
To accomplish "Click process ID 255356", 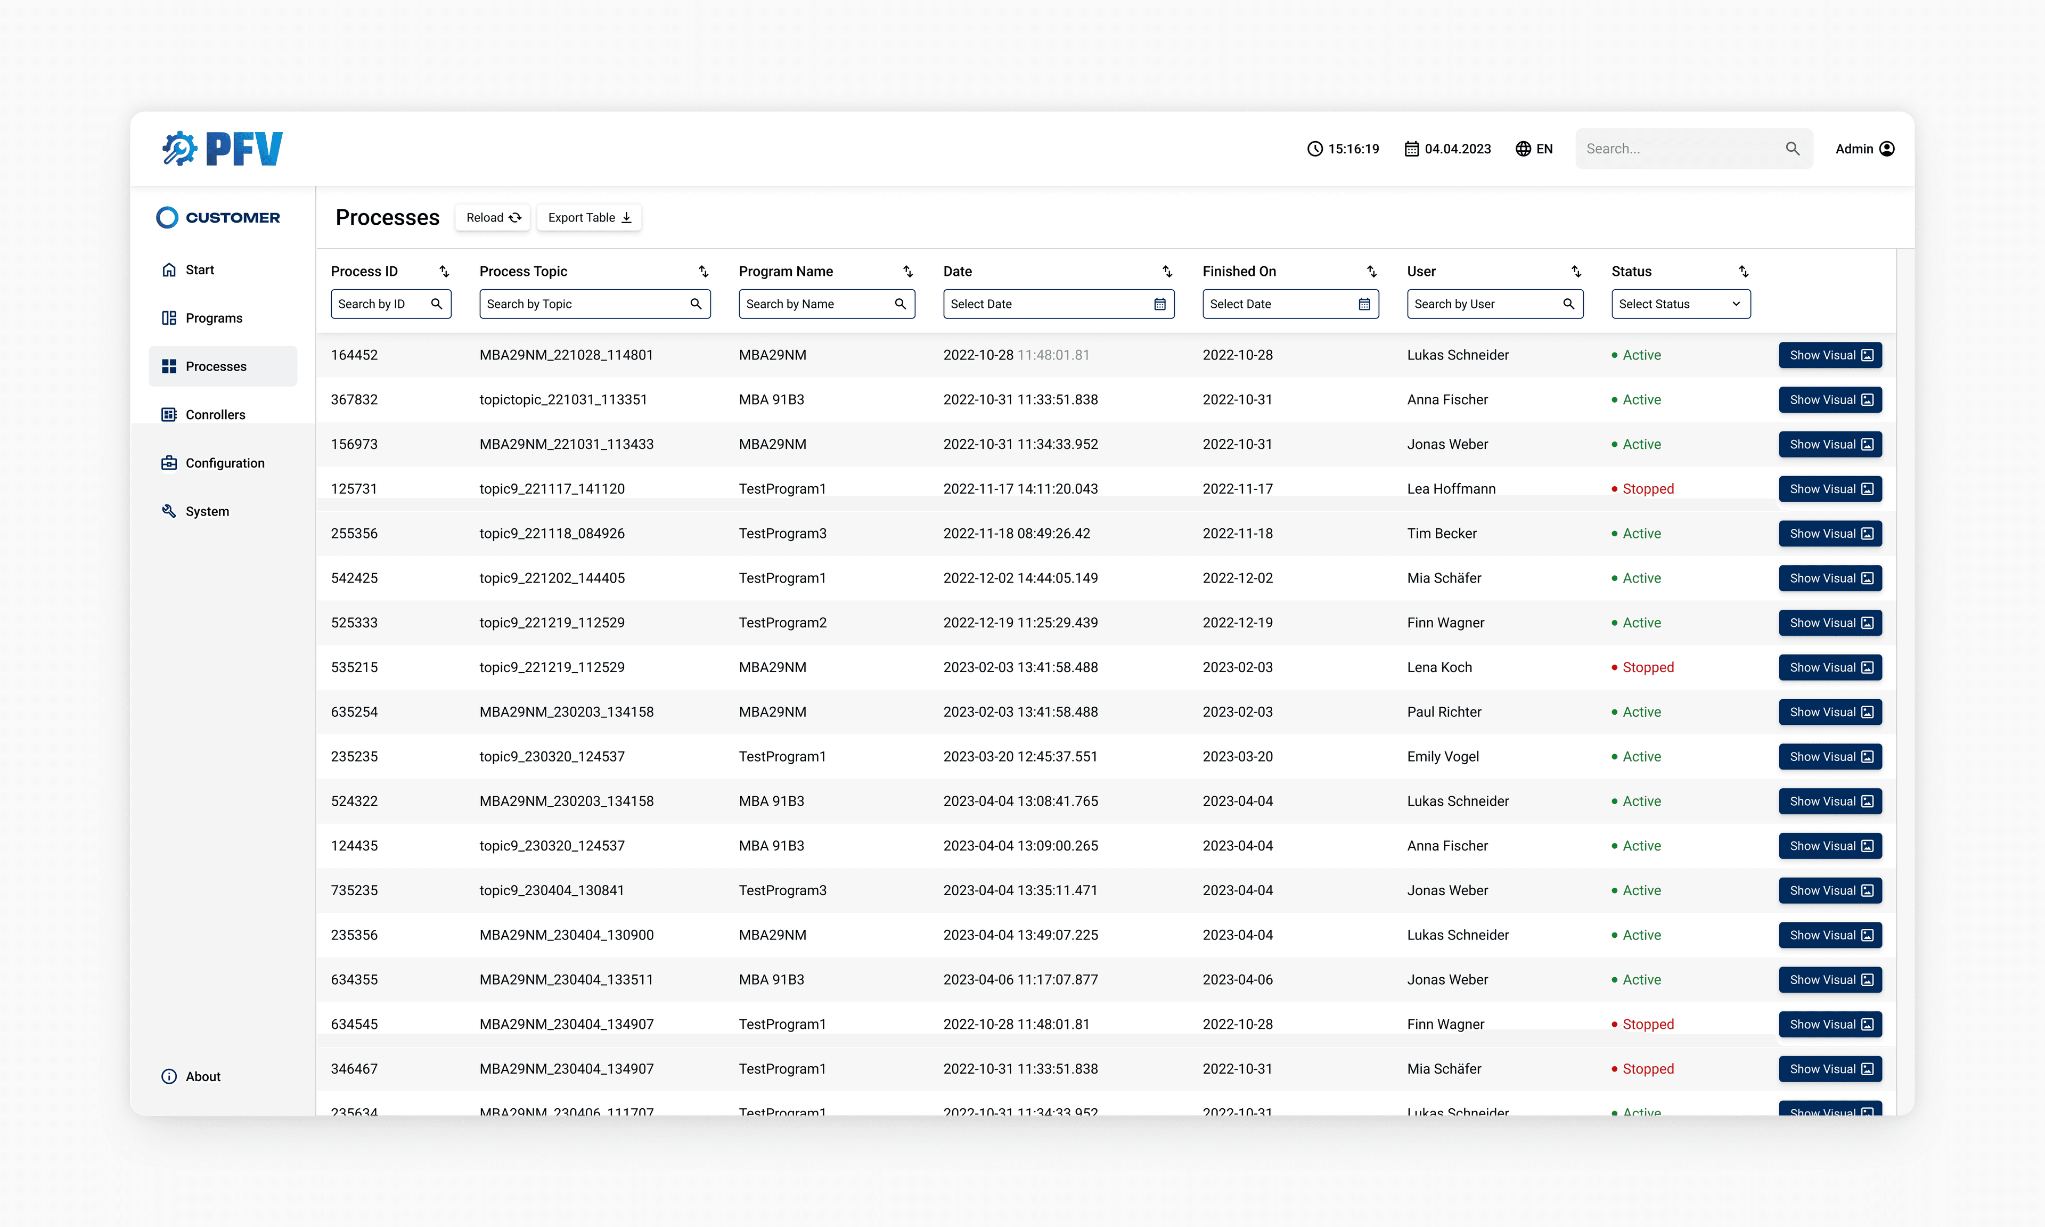I will pyautogui.click(x=354, y=533).
